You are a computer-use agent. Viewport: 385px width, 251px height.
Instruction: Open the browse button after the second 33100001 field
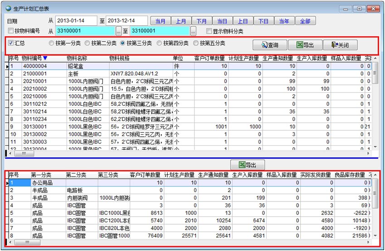(193, 31)
